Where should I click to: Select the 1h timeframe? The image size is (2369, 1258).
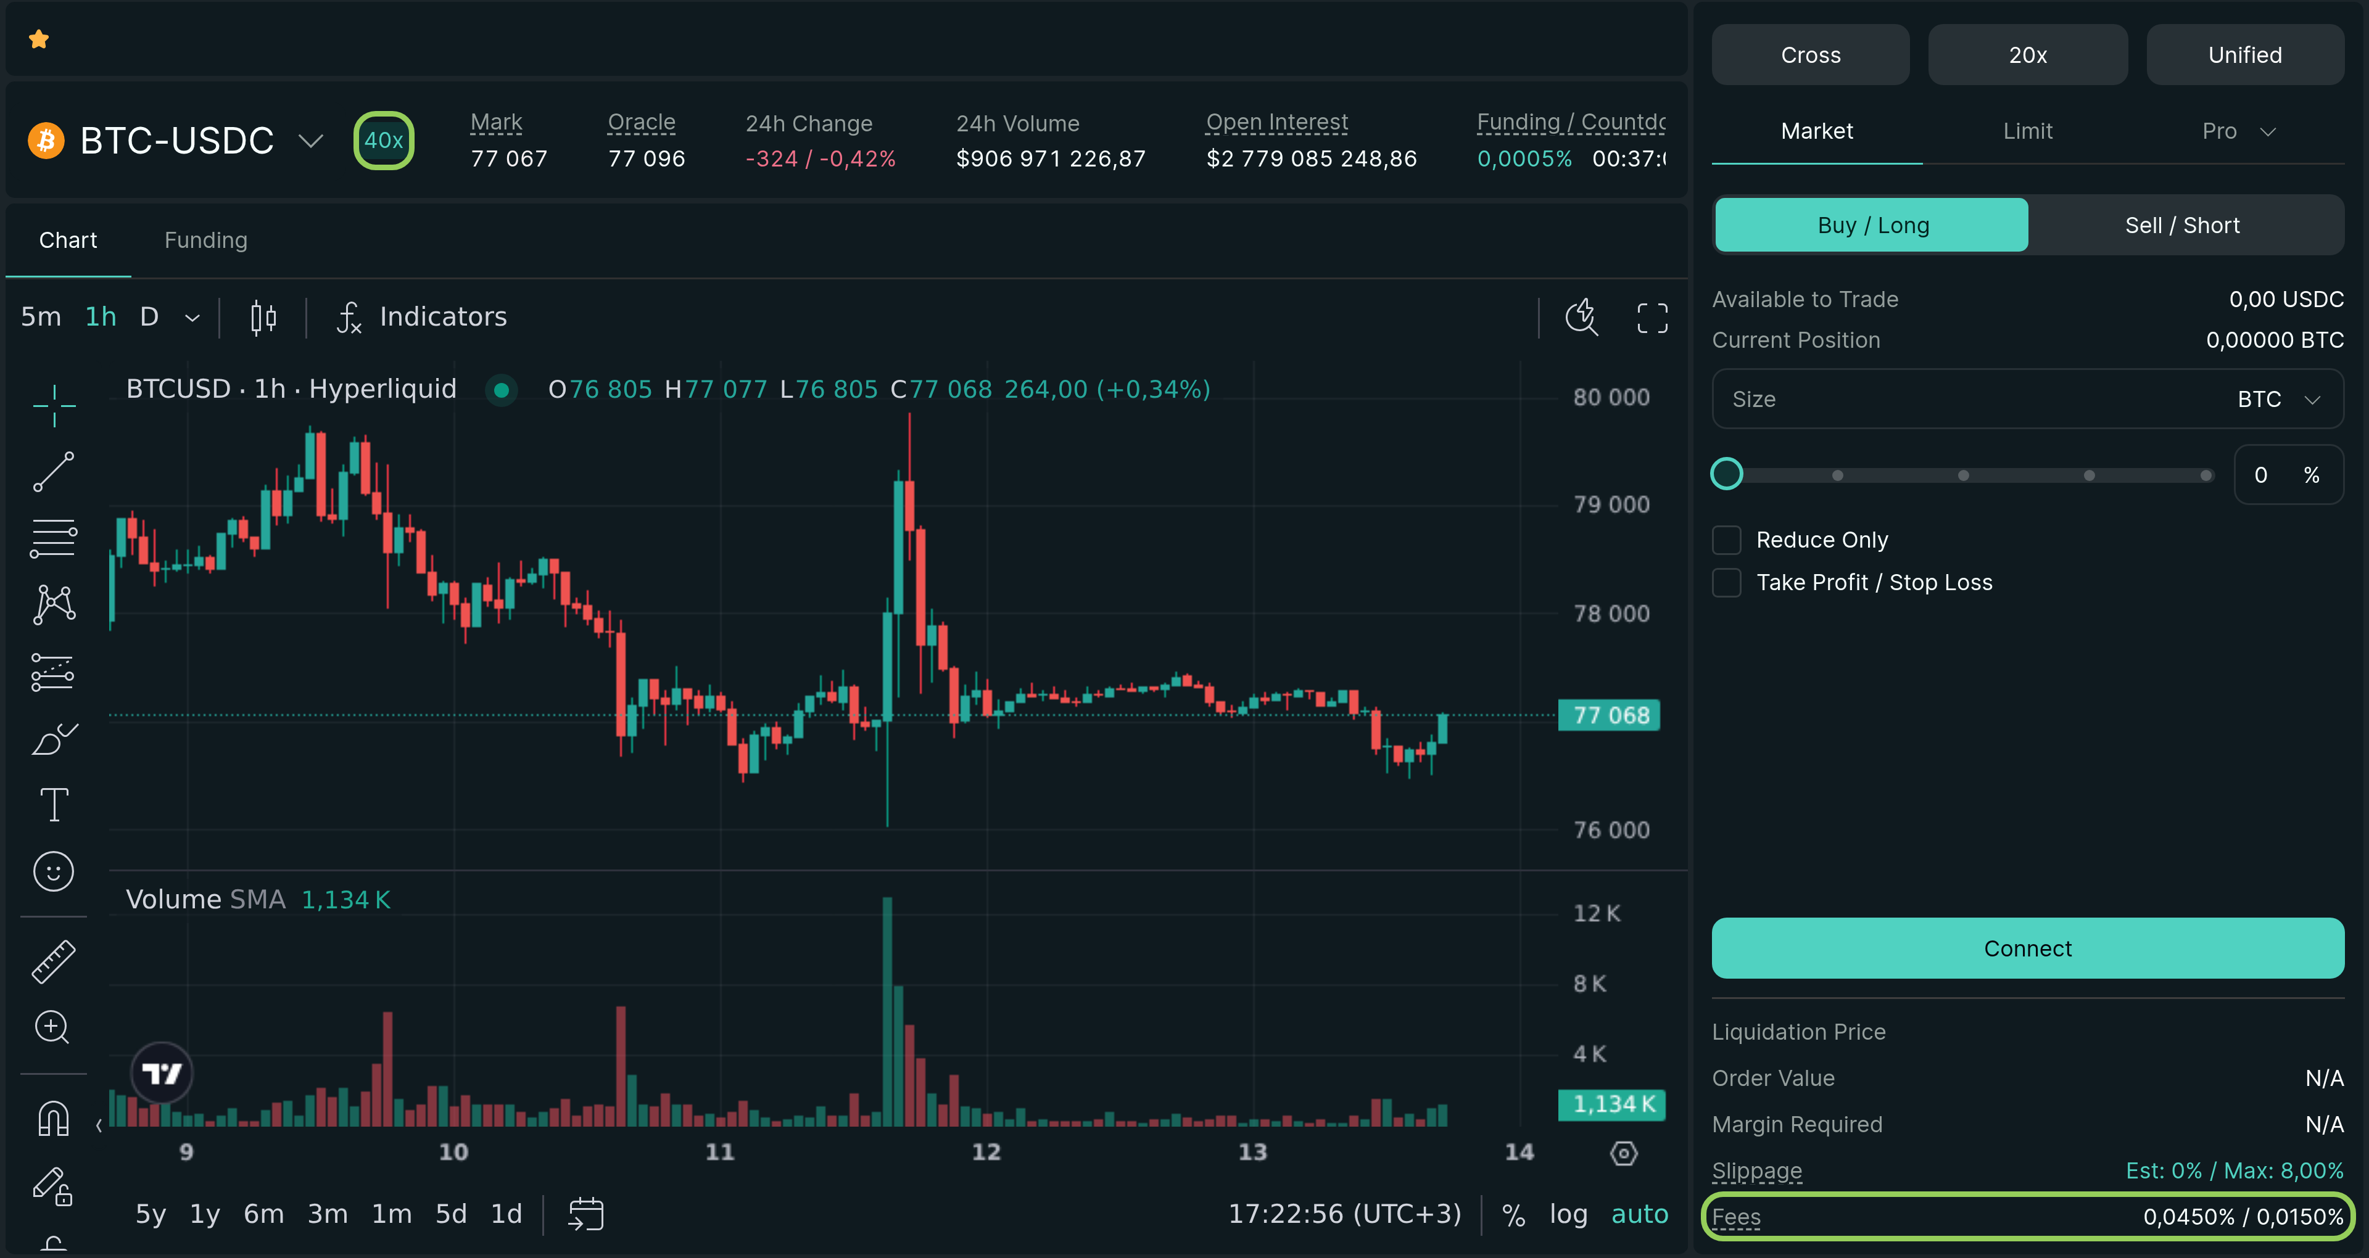tap(101, 317)
